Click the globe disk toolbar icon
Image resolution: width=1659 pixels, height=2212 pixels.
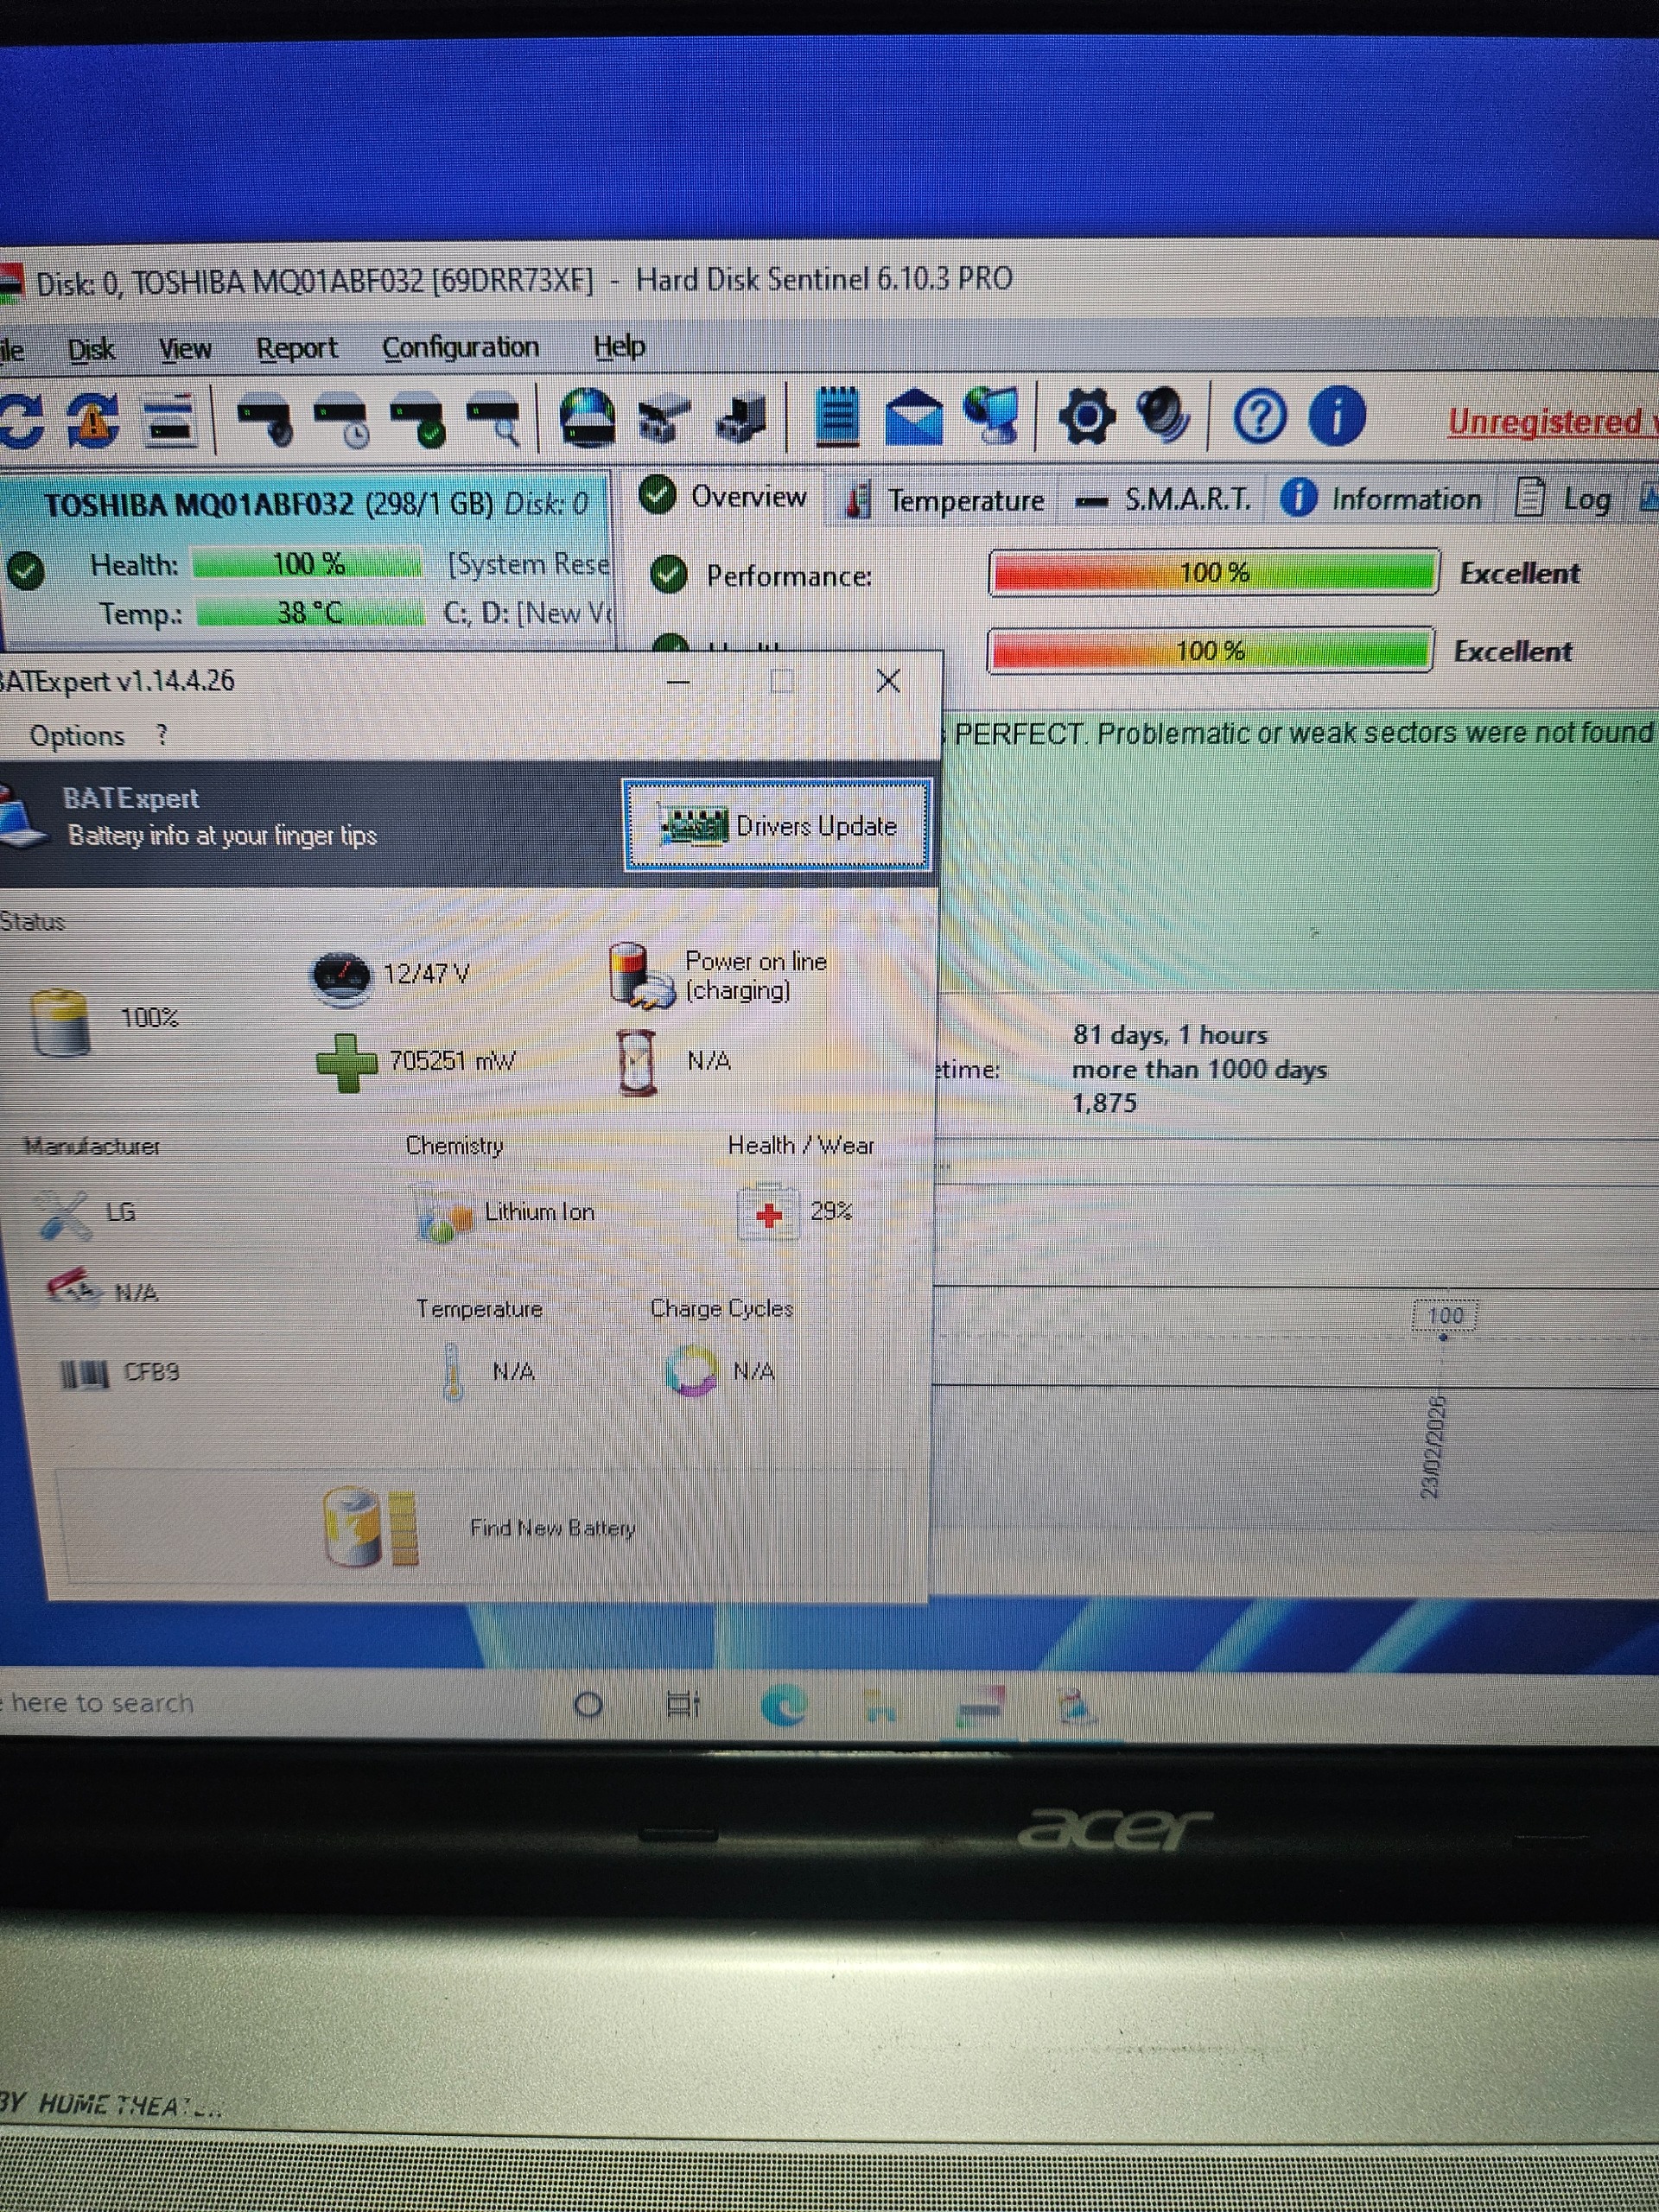588,418
